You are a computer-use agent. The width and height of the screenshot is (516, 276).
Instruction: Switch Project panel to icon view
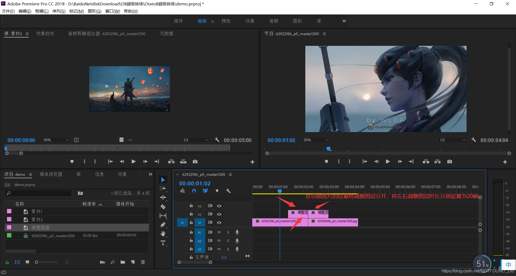pyautogui.click(x=27, y=262)
